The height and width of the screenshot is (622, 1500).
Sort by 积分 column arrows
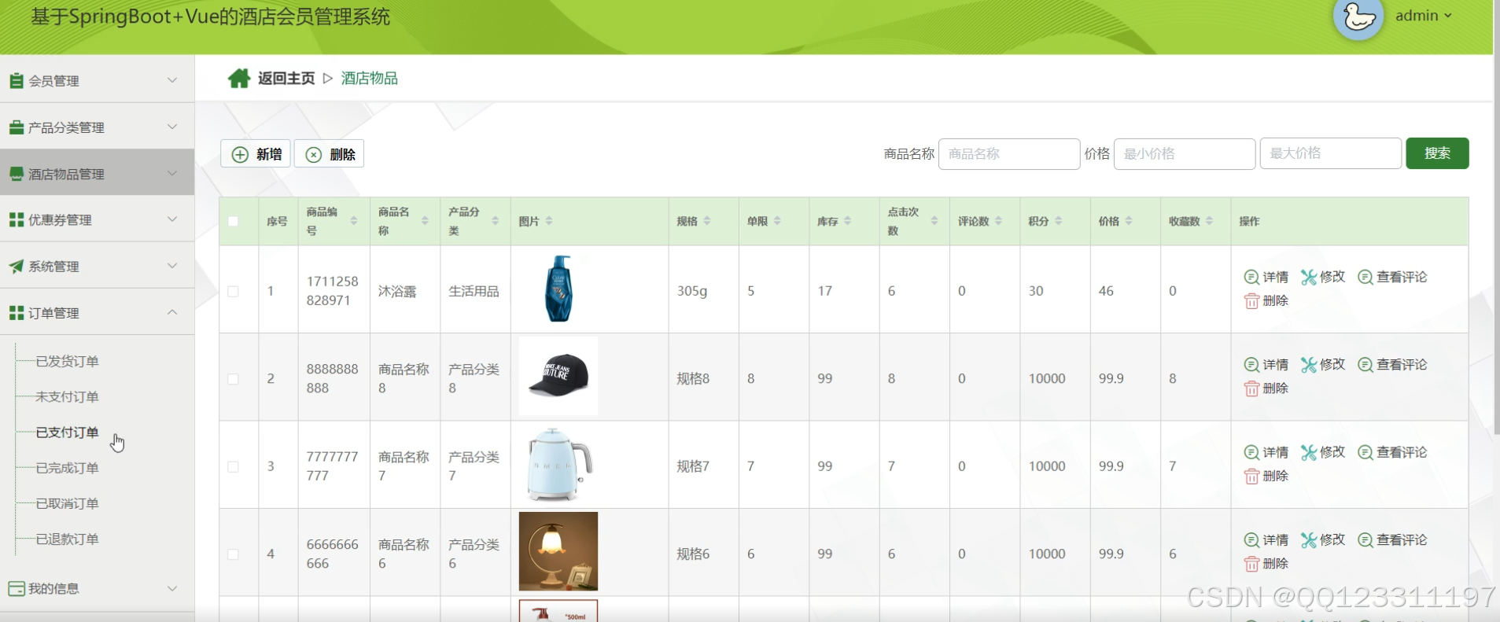(1059, 221)
